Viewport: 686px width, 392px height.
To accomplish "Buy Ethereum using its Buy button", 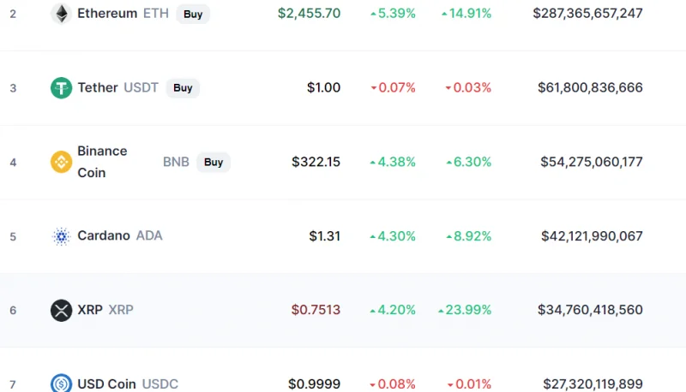I will [193, 14].
